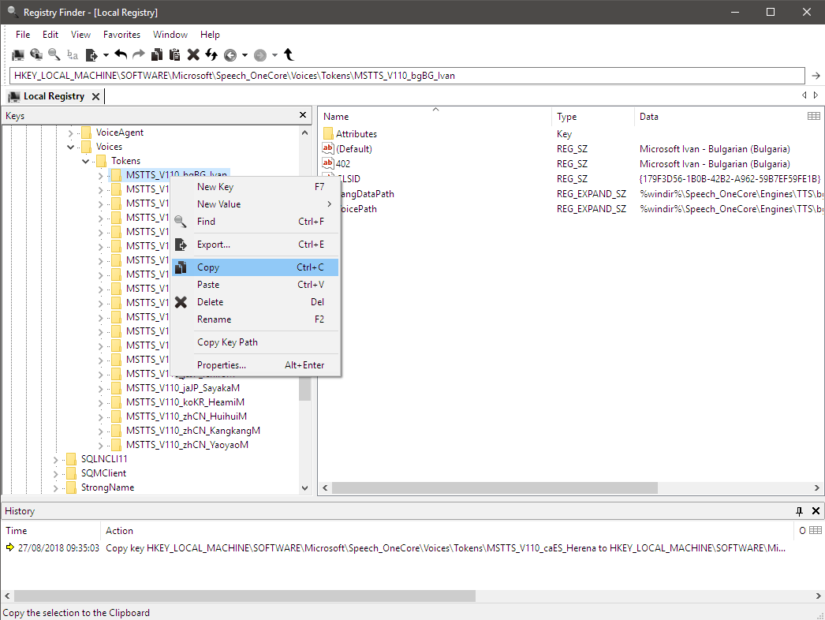Open Local Registry toolbar icon
Viewport: 825px width, 620px height.
click(x=18, y=54)
